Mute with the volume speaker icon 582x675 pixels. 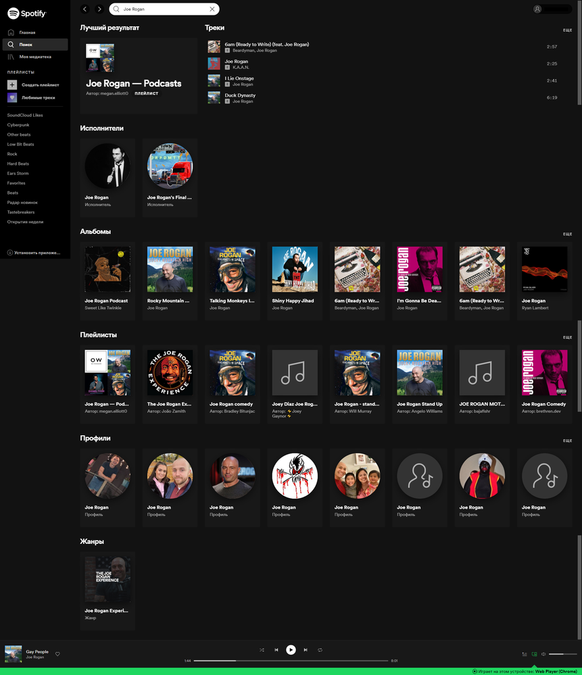[543, 654]
